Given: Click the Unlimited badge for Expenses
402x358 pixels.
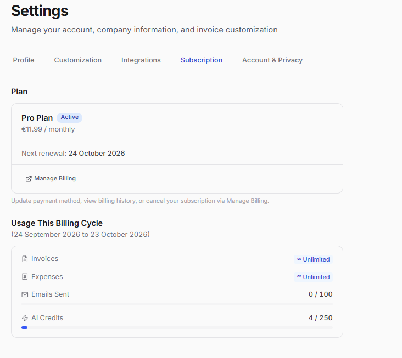Looking at the screenshot, I should click(x=313, y=277).
